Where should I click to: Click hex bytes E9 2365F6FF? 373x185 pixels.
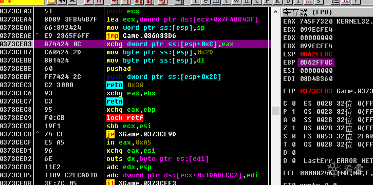[67, 36]
